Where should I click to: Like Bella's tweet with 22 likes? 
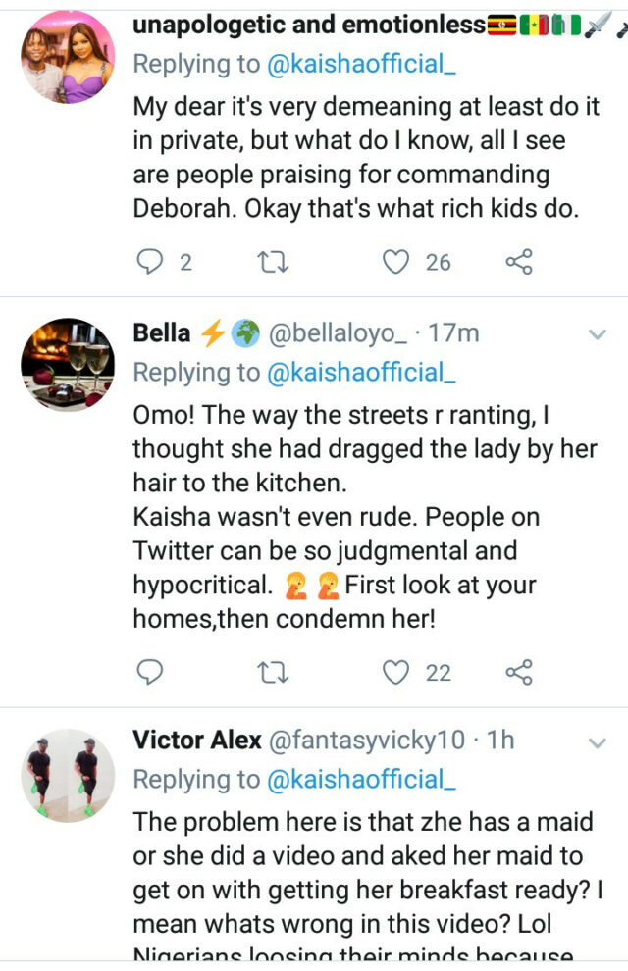(x=395, y=672)
